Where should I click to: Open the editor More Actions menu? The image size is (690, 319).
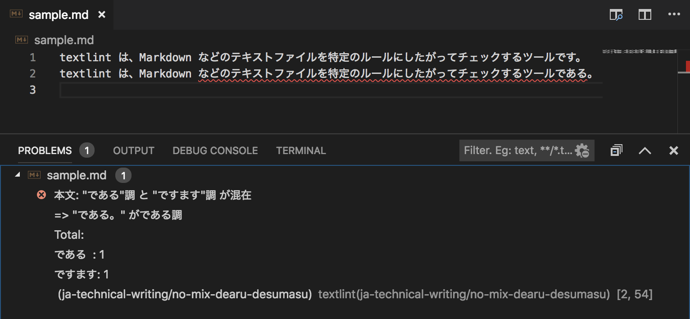[x=674, y=14]
